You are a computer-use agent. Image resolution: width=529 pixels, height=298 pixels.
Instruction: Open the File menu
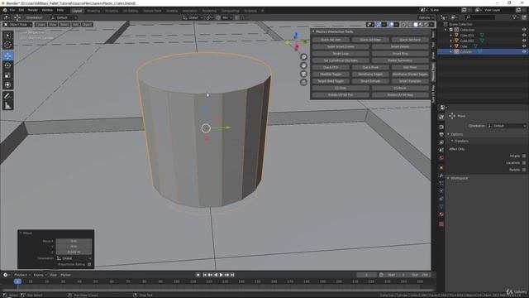coord(12,11)
